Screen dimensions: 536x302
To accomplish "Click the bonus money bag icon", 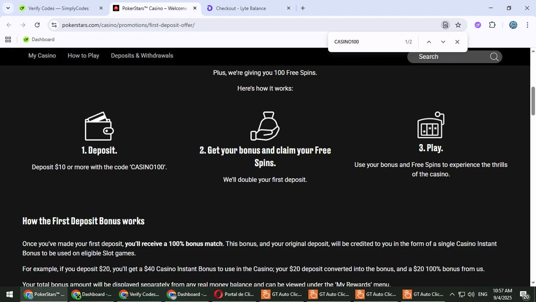I will pyautogui.click(x=265, y=126).
